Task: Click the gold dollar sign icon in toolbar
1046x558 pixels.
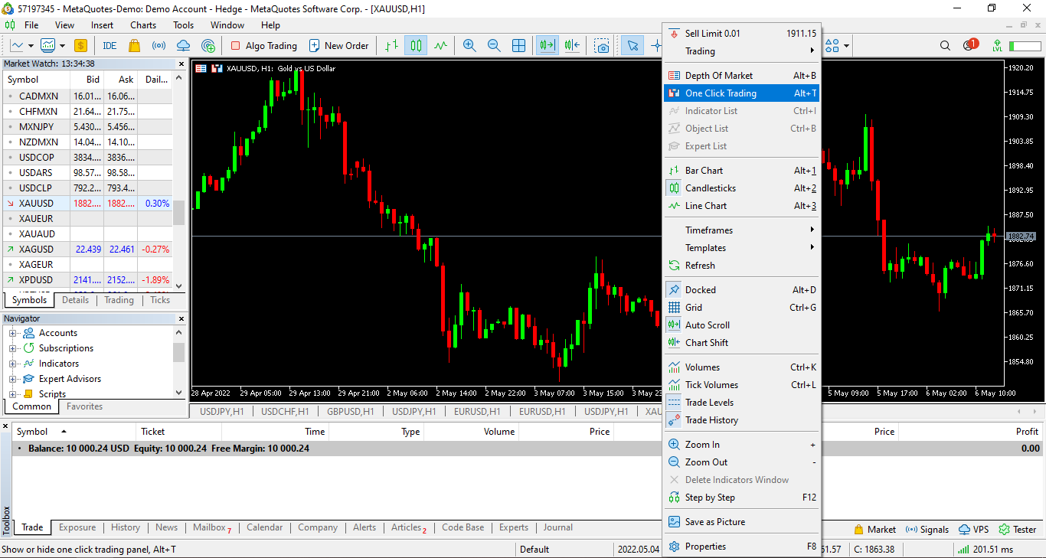Action: tap(80, 46)
